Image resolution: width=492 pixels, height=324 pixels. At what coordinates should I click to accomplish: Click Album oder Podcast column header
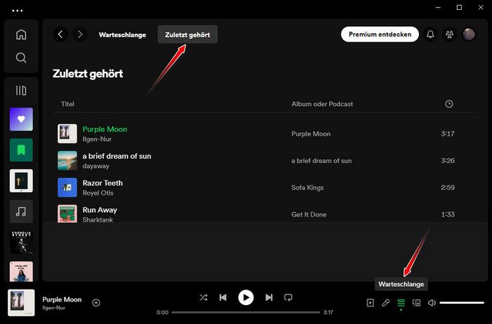pos(322,104)
